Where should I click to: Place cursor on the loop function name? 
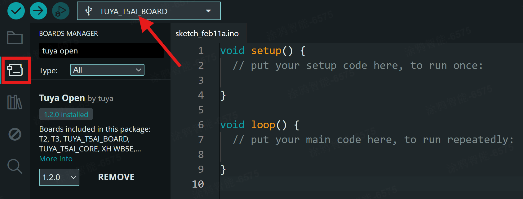tap(263, 125)
